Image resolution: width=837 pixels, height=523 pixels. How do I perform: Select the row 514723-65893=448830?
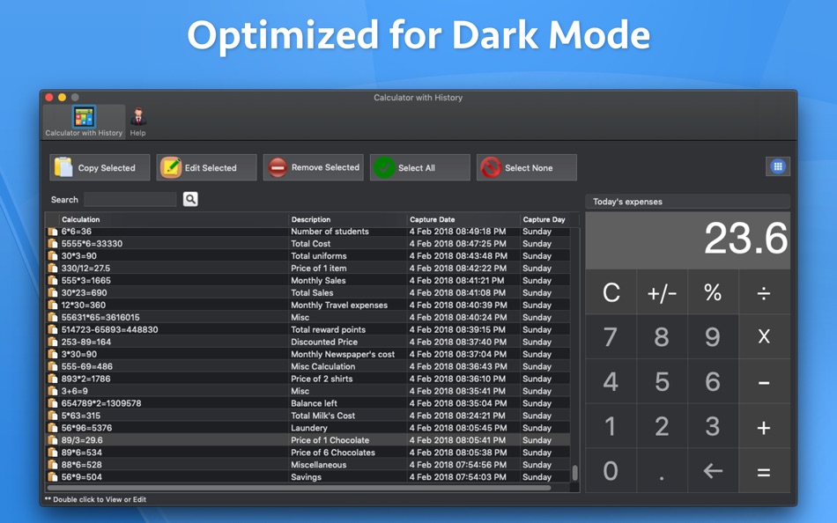tap(308, 329)
